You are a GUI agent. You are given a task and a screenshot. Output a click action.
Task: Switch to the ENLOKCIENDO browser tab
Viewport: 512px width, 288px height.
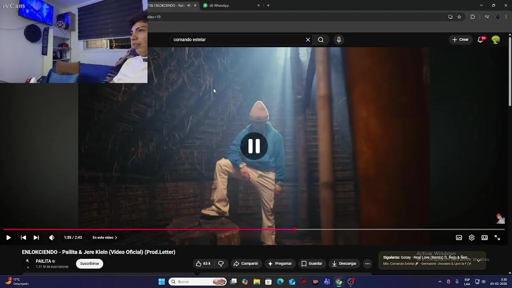(166, 6)
